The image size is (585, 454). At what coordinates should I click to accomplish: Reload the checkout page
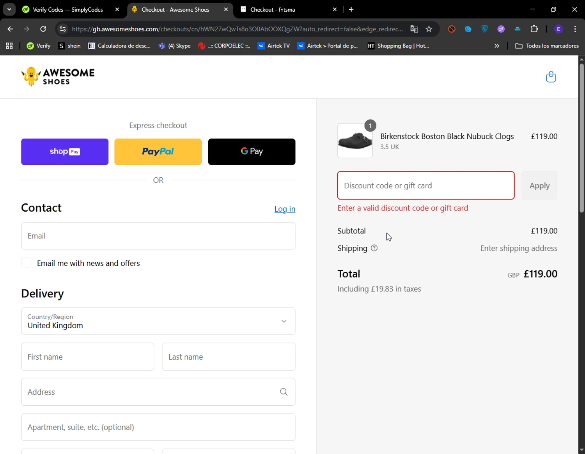(43, 29)
